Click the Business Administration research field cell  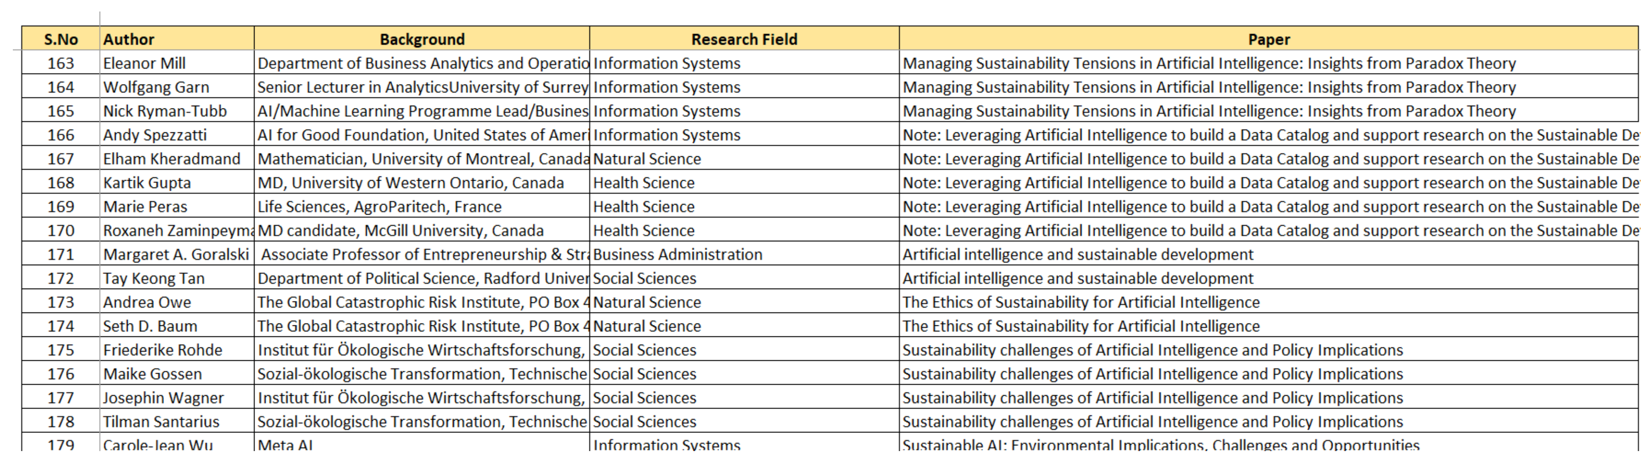pyautogui.click(x=744, y=255)
